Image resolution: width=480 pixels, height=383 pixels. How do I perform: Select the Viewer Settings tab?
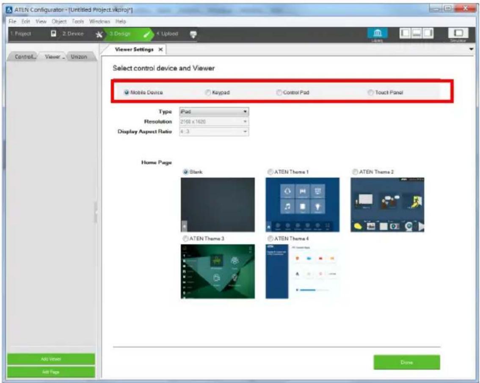(x=134, y=49)
